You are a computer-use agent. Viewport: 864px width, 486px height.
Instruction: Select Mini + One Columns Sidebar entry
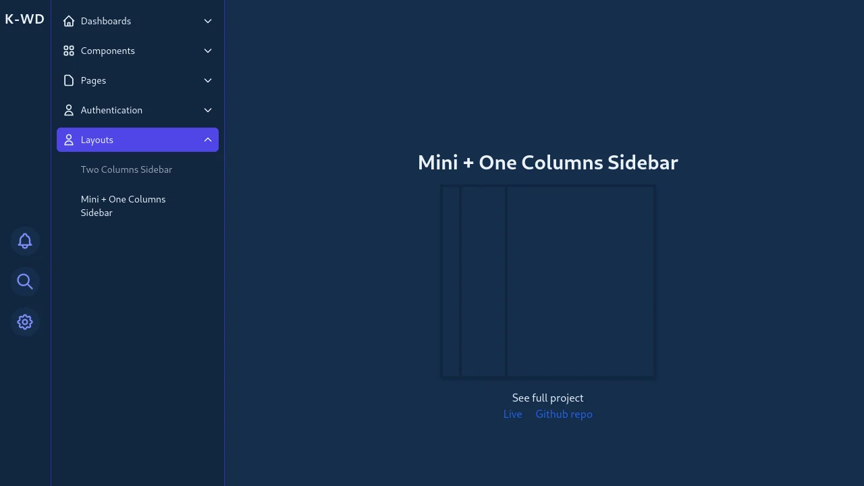(123, 206)
